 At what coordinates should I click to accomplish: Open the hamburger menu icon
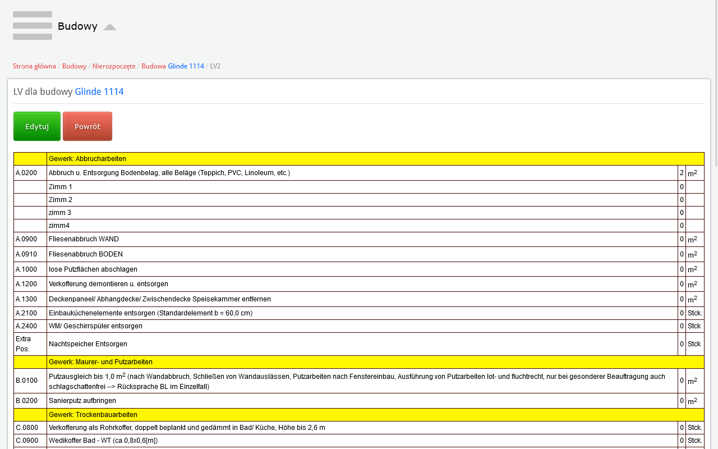(33, 26)
